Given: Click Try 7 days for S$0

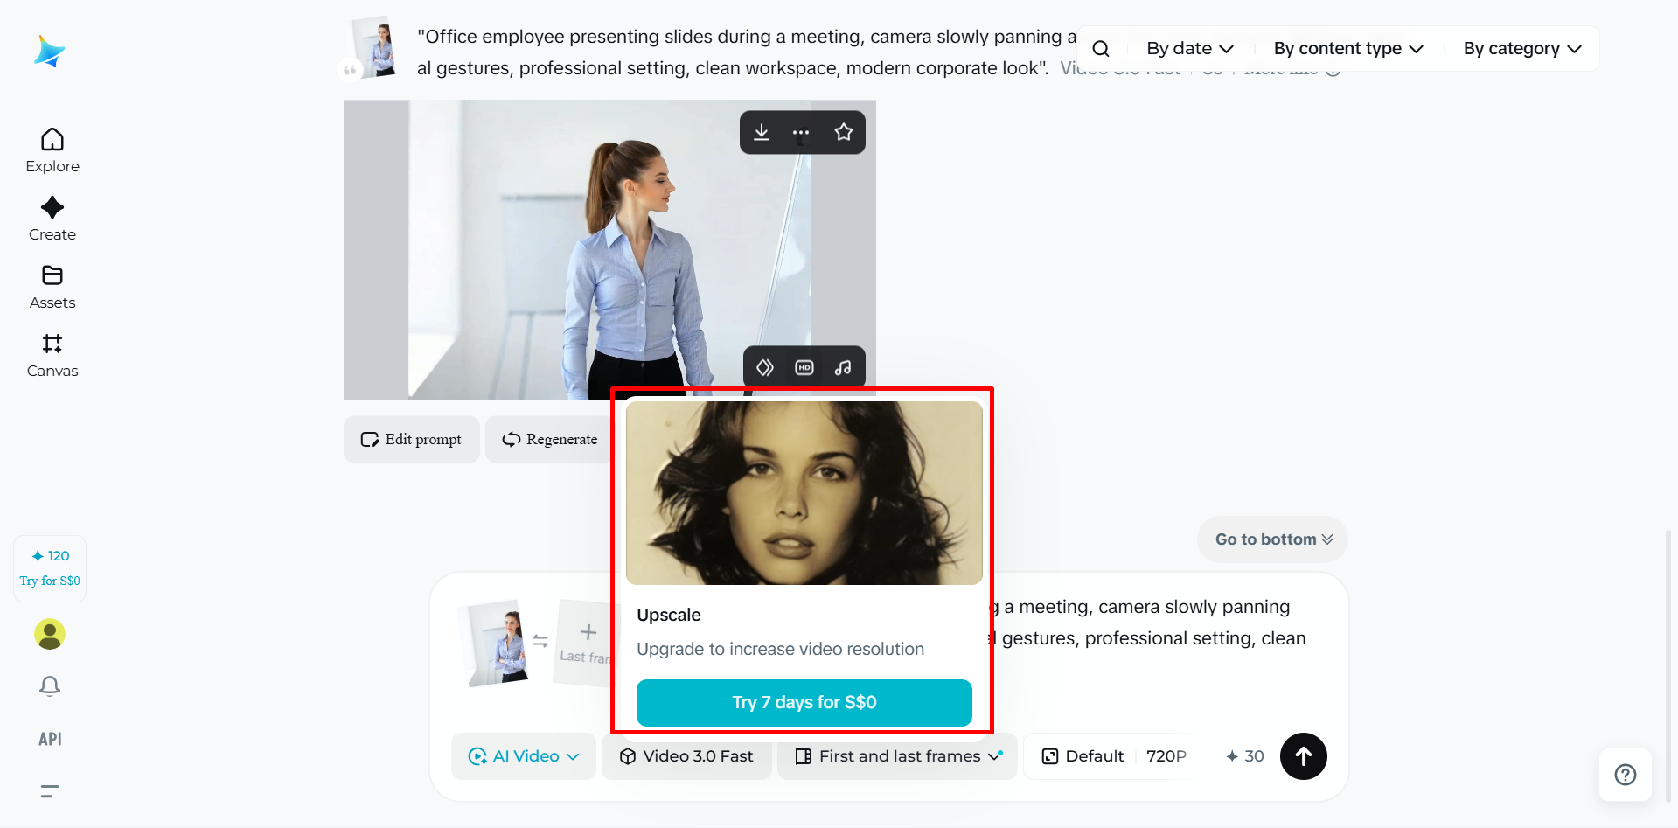Looking at the screenshot, I should 804,703.
